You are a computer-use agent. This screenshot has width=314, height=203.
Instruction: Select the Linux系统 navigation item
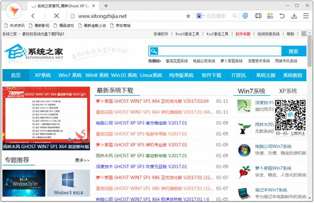151,75
